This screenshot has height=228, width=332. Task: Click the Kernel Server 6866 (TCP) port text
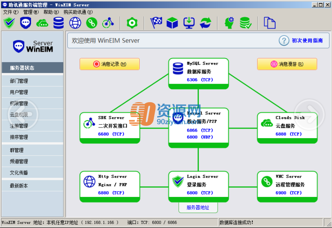point(200,130)
